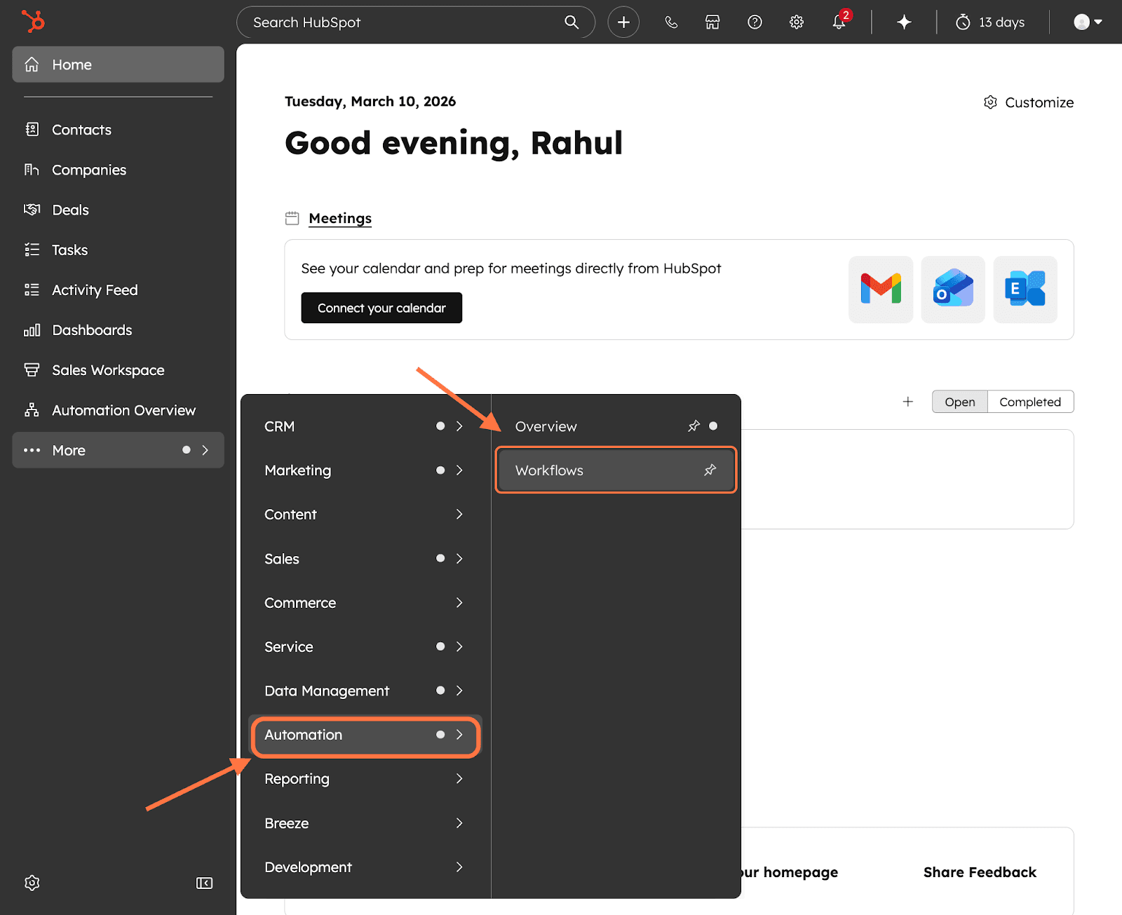The image size is (1122, 915).
Task: Pin the Overview menu item
Action: [694, 426]
